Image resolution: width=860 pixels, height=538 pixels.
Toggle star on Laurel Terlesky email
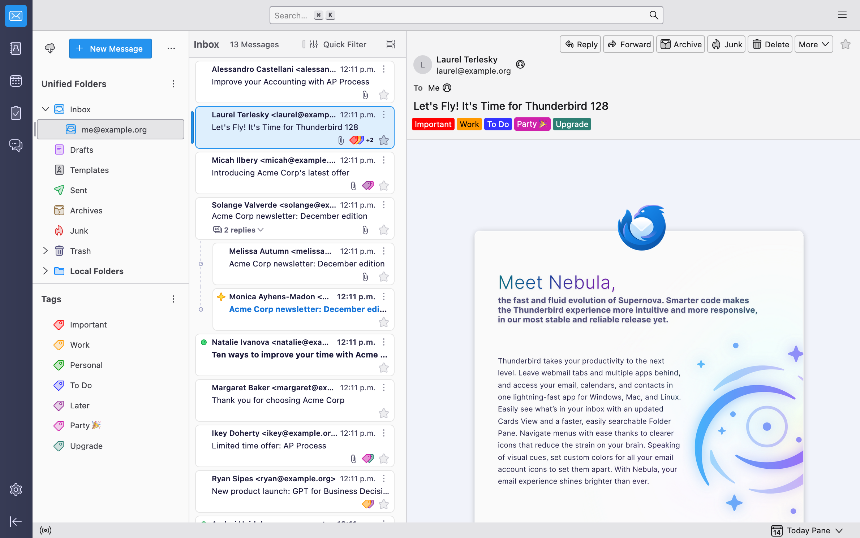point(383,140)
